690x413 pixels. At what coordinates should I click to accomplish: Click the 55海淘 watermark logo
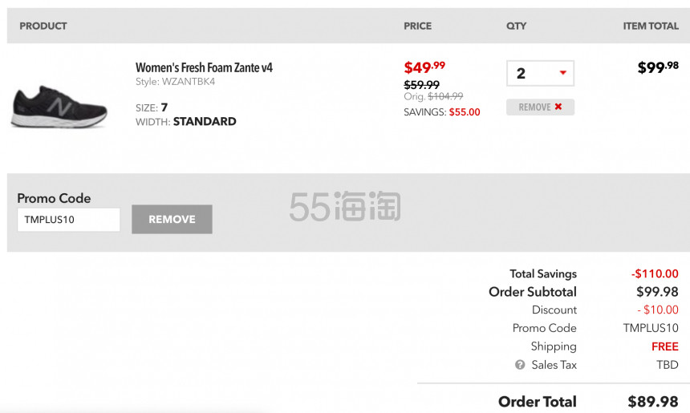pos(344,206)
